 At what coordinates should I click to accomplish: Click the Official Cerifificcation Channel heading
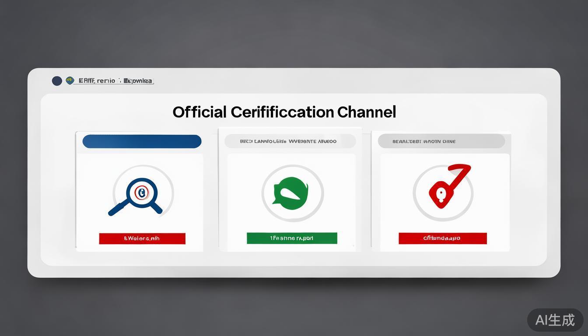click(284, 112)
